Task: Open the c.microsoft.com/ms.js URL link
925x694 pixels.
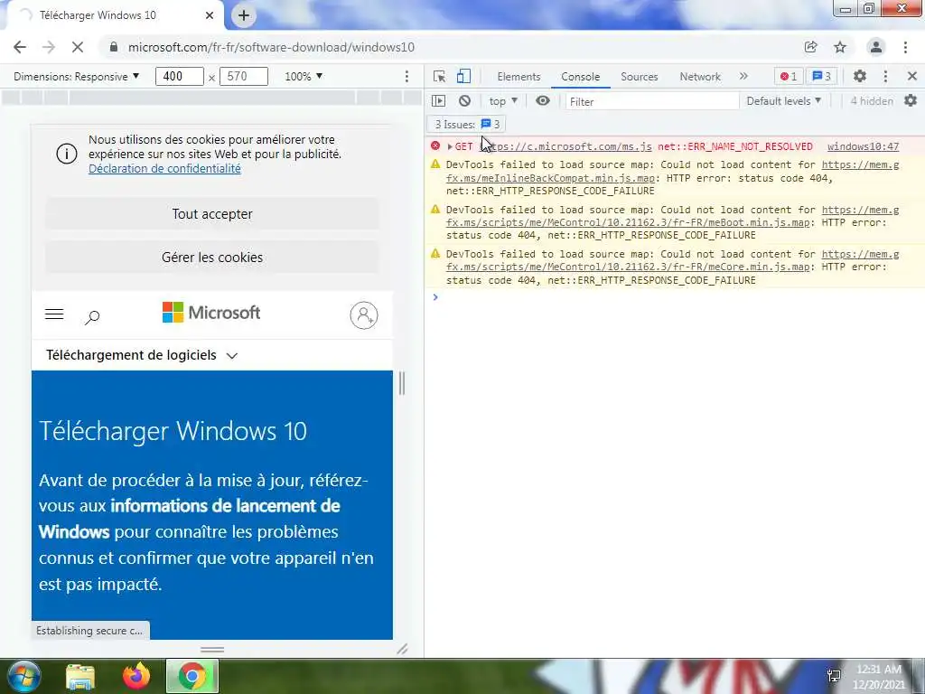Action: [568, 146]
